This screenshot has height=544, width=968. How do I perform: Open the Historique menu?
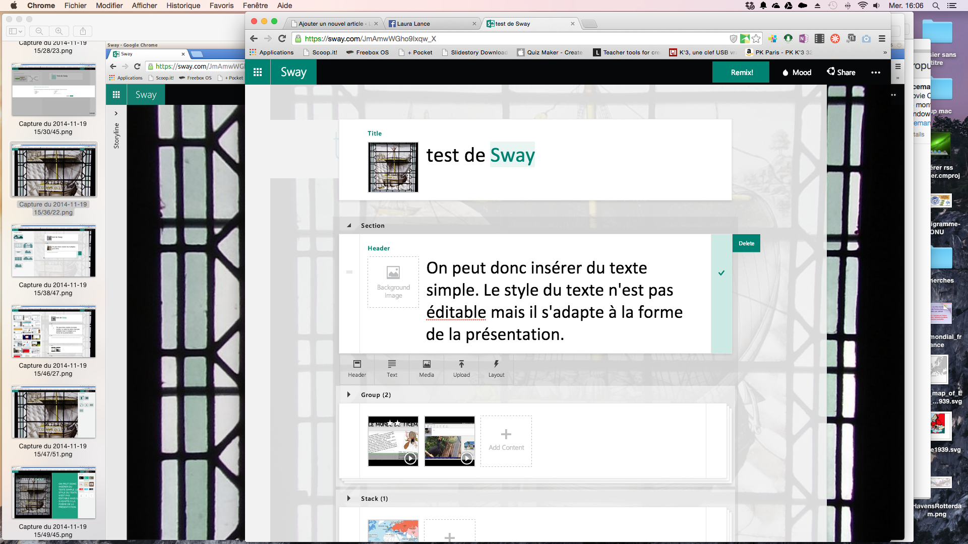183,6
